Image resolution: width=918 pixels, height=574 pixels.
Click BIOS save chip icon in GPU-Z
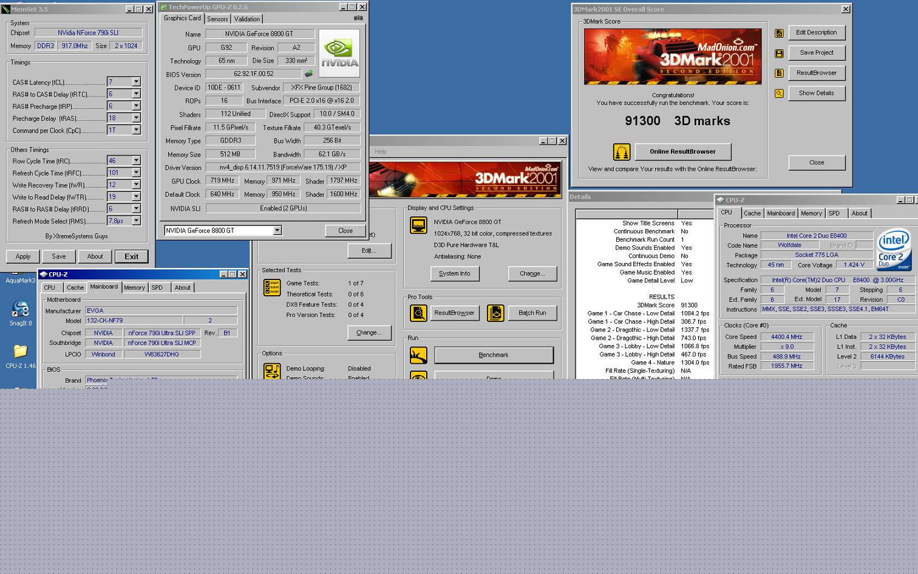308,73
